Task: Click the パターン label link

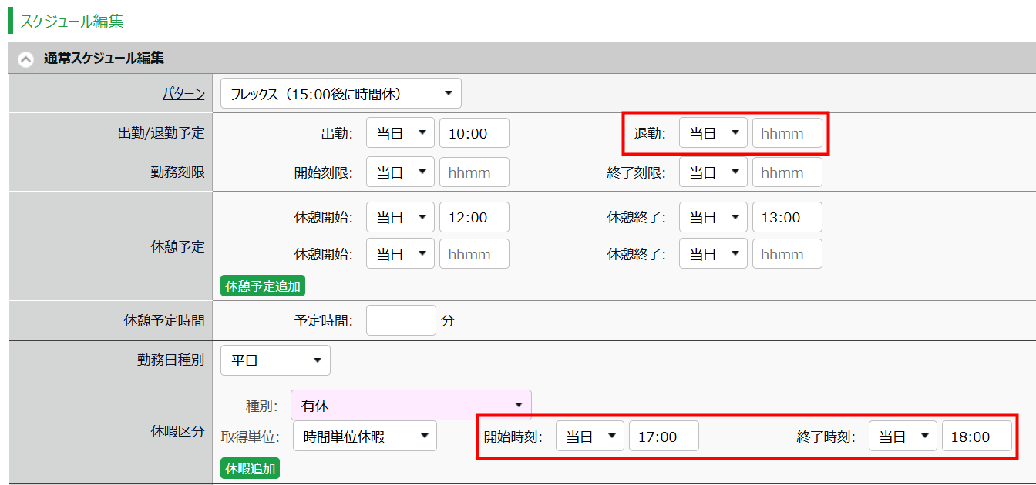Action: [183, 94]
